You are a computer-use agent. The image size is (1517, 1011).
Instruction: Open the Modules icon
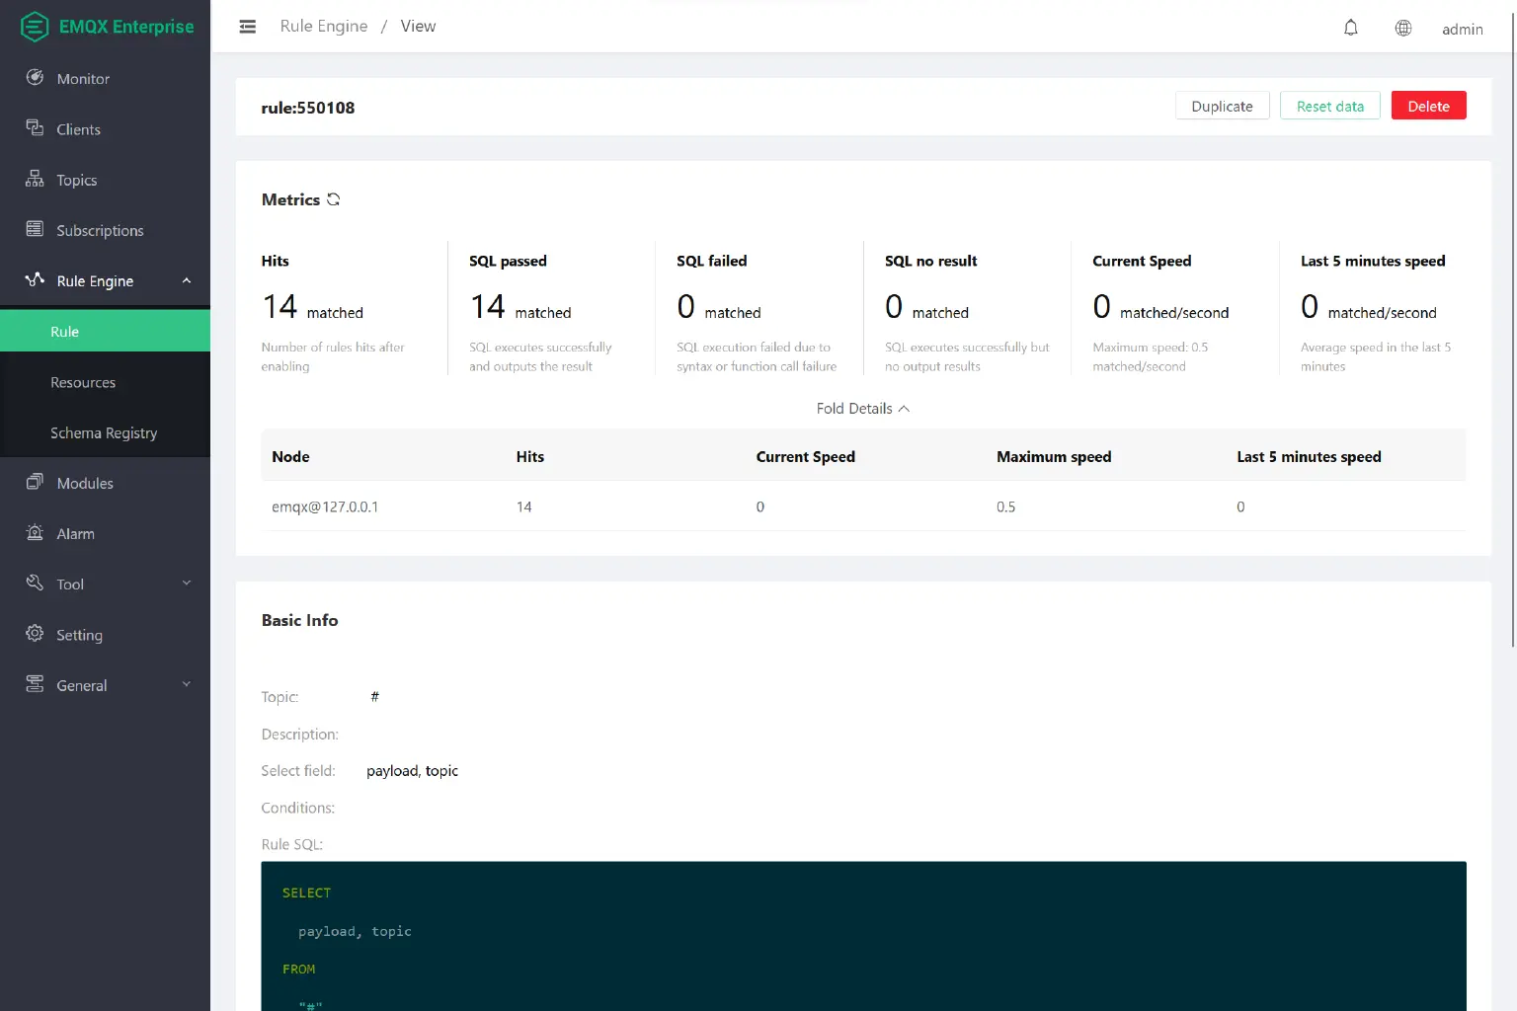(x=35, y=483)
